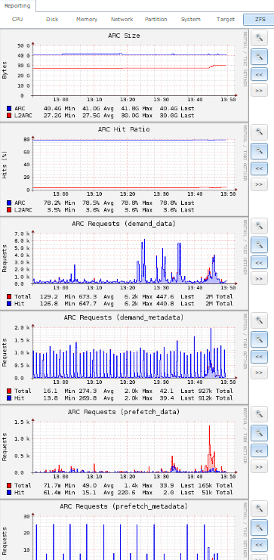Open the Network reporting tab

pos(122,20)
